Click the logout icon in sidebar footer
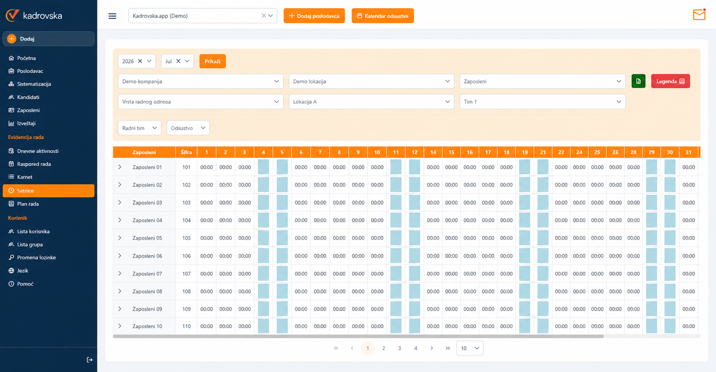 pyautogui.click(x=89, y=360)
